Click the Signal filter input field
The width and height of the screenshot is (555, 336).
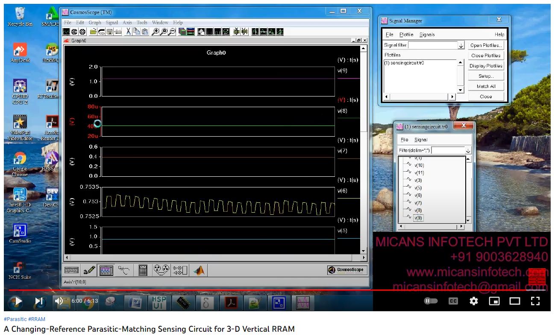433,45
